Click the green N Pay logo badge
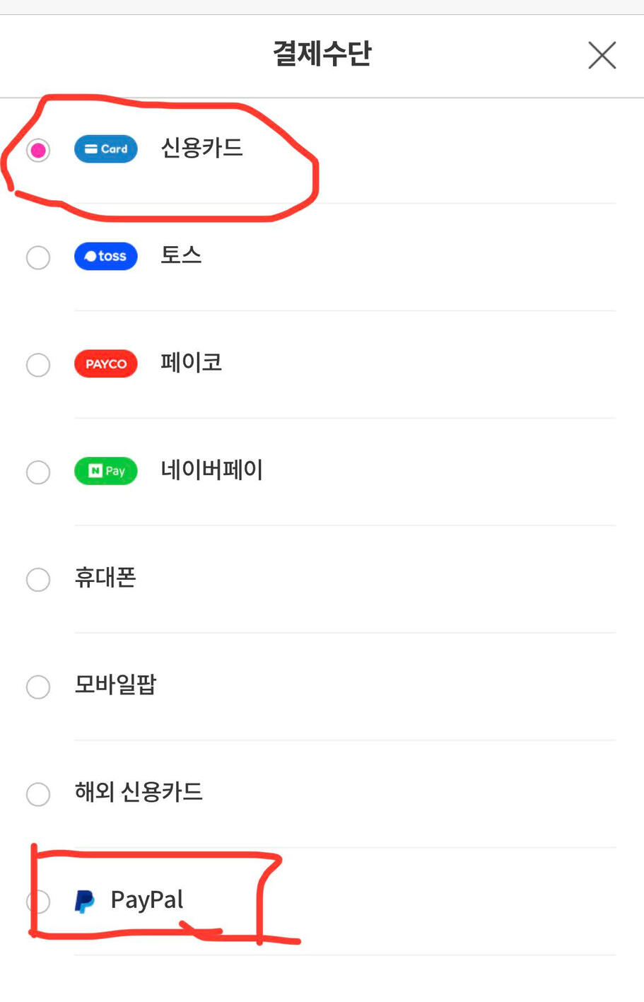Image resolution: width=644 pixels, height=1002 pixels. (106, 472)
